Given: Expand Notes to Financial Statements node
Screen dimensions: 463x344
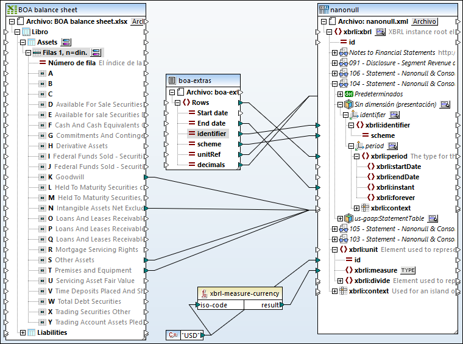Looking at the screenshot, I should pyautogui.click(x=334, y=52).
